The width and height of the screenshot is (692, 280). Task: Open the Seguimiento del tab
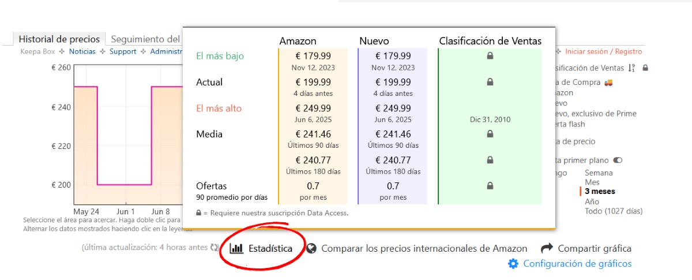pos(145,39)
